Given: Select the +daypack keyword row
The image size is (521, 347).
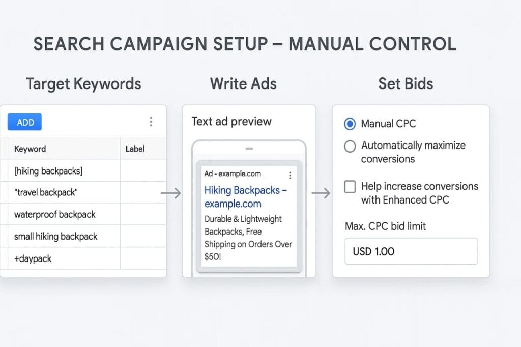Looking at the screenshot, I should click(33, 259).
